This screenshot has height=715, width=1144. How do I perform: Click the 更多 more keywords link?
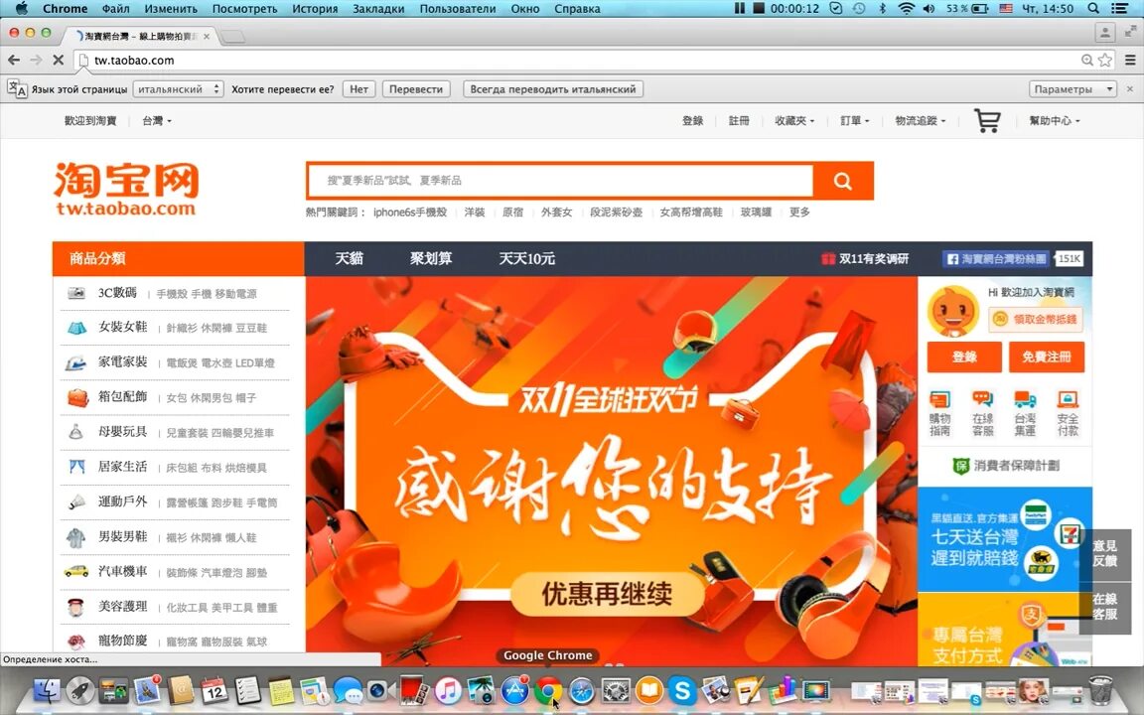click(x=799, y=212)
